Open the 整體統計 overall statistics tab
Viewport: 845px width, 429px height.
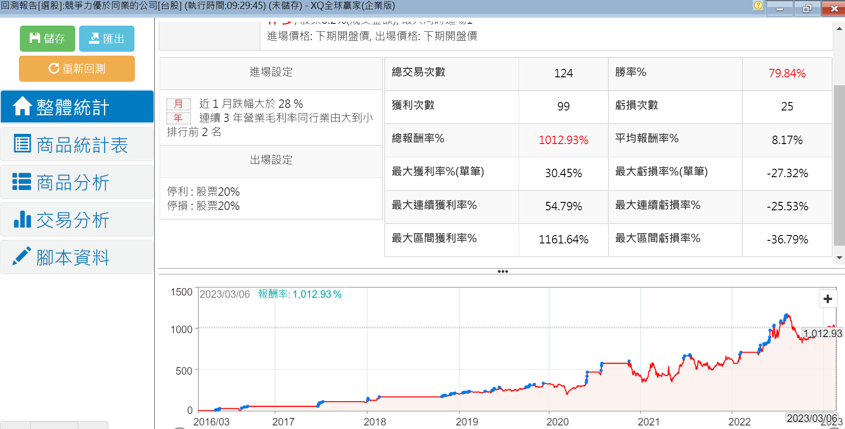(77, 107)
